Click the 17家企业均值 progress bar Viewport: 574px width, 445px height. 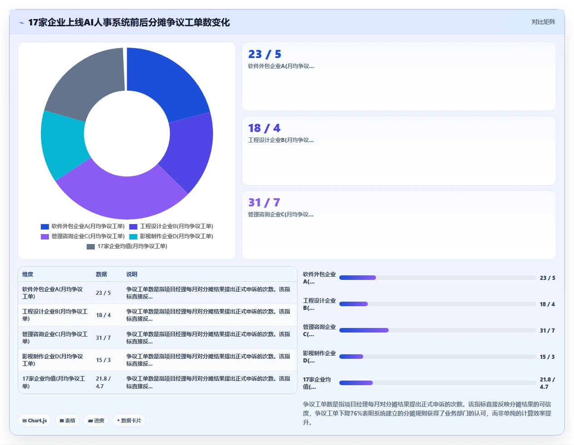(437, 383)
